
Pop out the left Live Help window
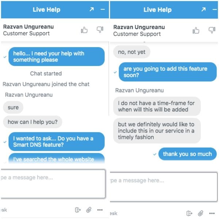(x=92, y=9)
